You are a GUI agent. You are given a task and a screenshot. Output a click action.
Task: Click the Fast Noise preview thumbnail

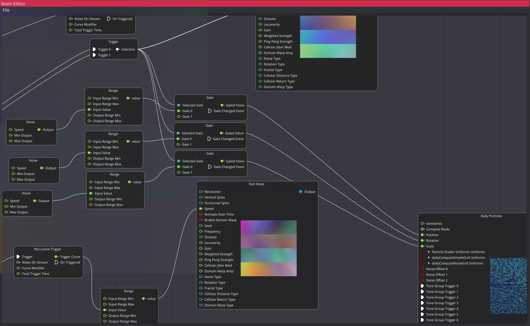(268, 248)
